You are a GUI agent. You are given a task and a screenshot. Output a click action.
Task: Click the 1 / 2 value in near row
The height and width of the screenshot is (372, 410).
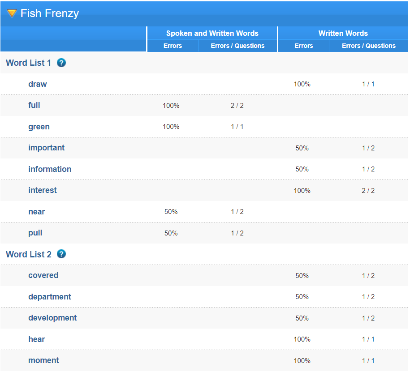[x=237, y=212]
